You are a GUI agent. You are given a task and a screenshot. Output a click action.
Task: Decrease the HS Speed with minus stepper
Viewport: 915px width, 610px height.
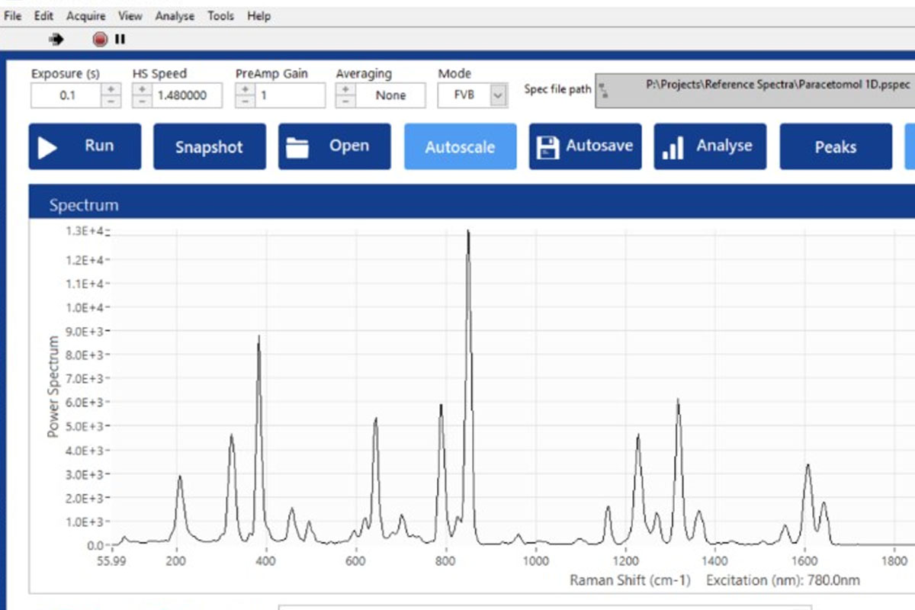141,101
